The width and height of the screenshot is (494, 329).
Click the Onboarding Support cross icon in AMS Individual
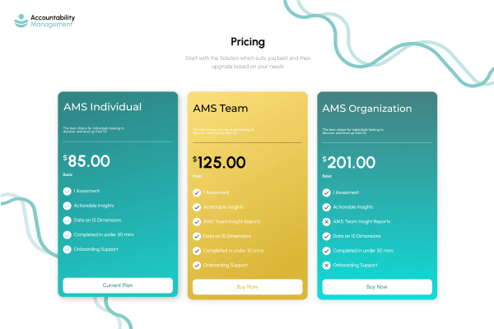(67, 248)
